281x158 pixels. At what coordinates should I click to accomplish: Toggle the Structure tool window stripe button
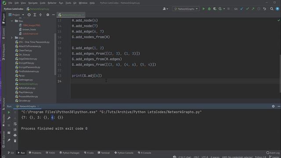4,104
